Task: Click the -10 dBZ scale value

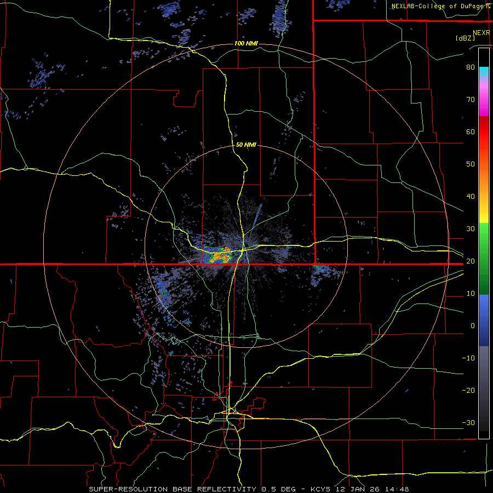Action: point(468,358)
